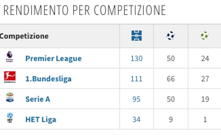Click the Bundesliga red logo
The image size is (221, 135).
(x=10, y=77)
